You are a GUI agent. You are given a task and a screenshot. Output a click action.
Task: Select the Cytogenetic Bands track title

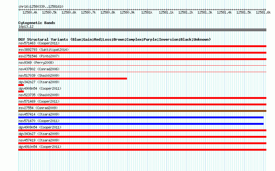click(x=37, y=23)
